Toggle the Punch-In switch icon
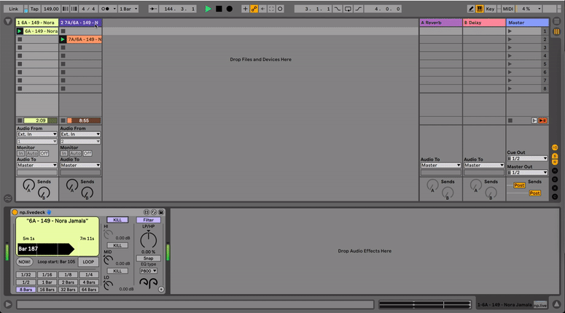 [338, 9]
